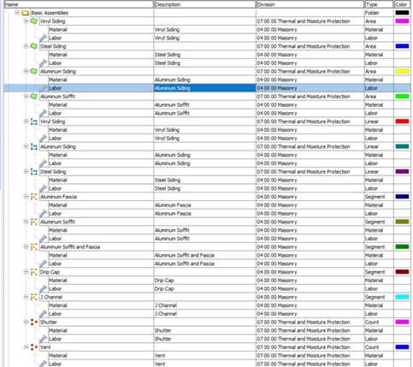Click the Labor wrench icon under Aluminum Fascia
The height and width of the screenshot is (367, 413).
43,213
